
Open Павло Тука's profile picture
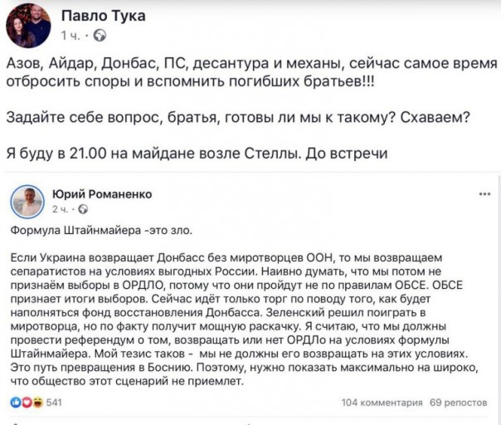click(x=29, y=26)
